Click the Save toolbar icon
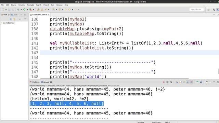Screen dimensions: 219x123 click(x=9, y=10)
